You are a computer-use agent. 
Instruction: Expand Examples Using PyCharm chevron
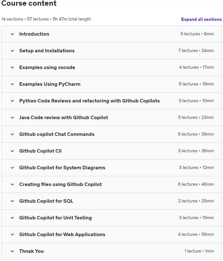[12, 84]
